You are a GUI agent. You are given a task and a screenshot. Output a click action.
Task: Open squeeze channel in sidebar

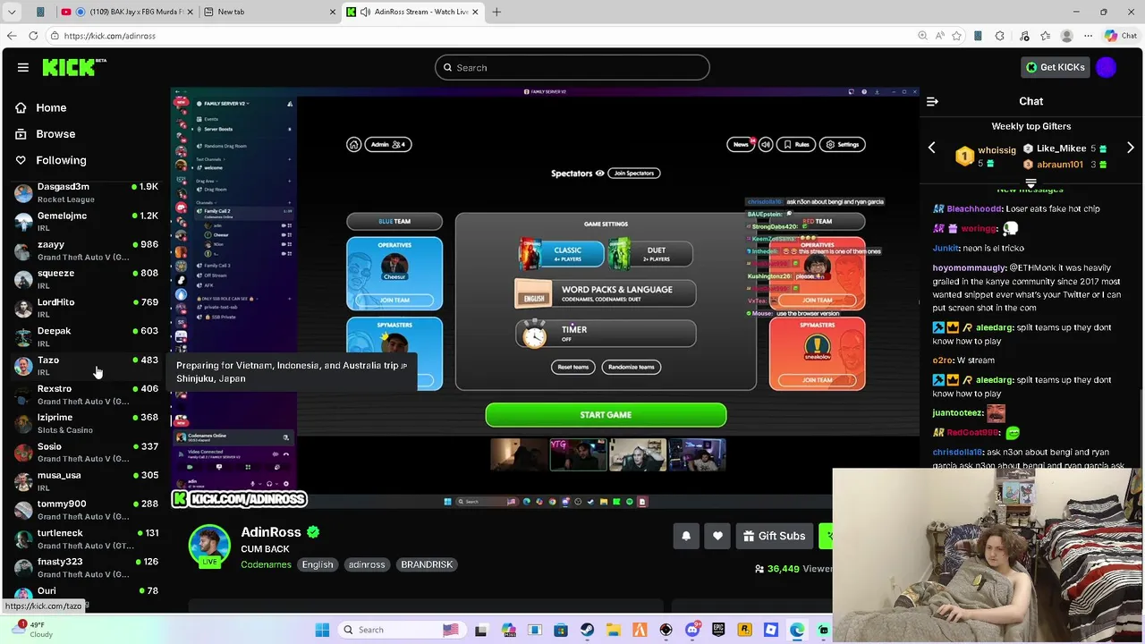pyautogui.click(x=85, y=279)
